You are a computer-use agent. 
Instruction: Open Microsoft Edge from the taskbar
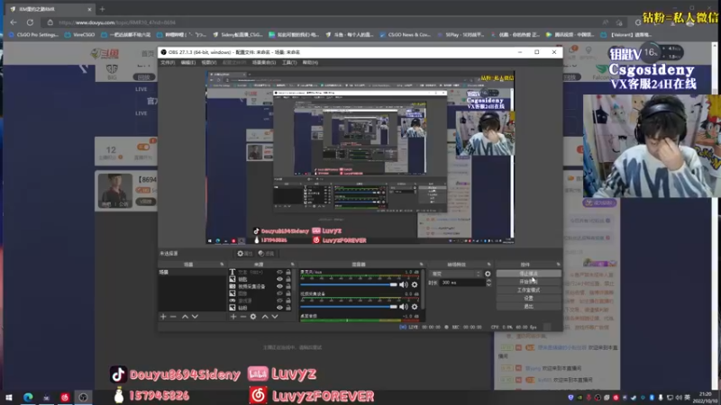pyautogui.click(x=28, y=397)
